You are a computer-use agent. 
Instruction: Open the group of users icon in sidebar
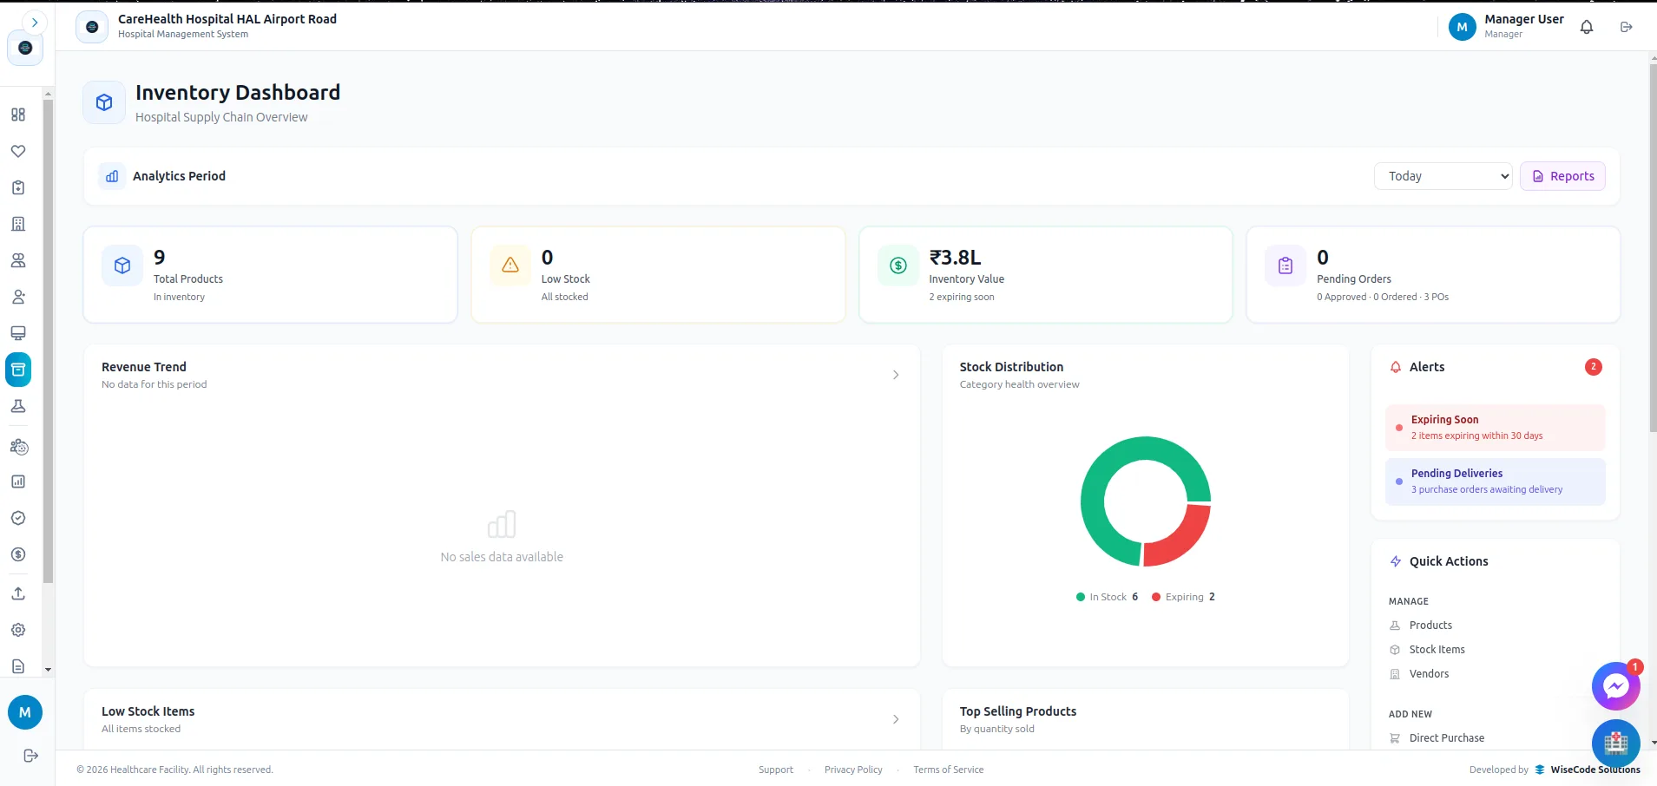click(x=18, y=260)
